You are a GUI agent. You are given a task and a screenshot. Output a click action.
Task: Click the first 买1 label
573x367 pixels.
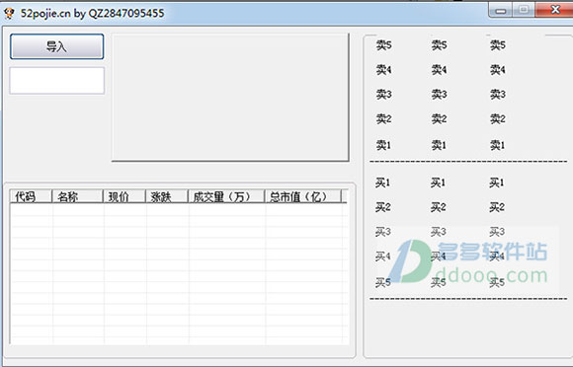click(382, 183)
